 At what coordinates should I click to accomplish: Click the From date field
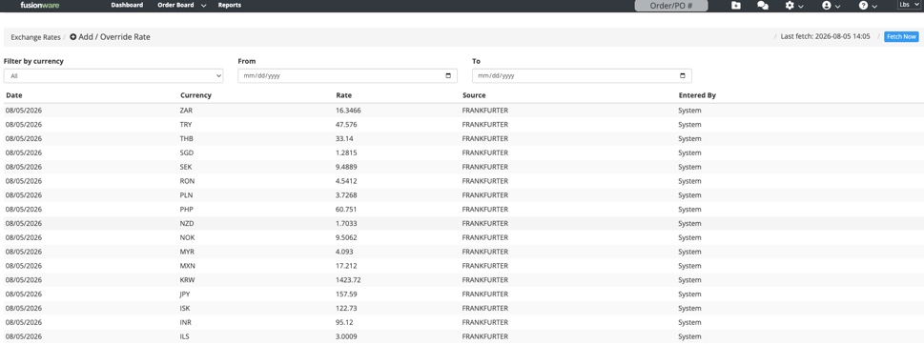tap(348, 76)
